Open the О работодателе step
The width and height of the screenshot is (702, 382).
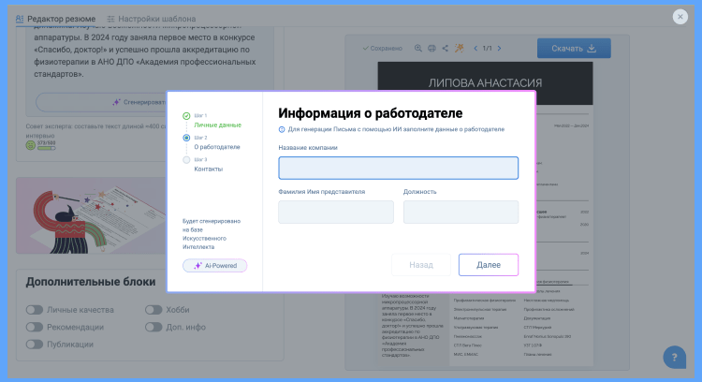point(217,147)
